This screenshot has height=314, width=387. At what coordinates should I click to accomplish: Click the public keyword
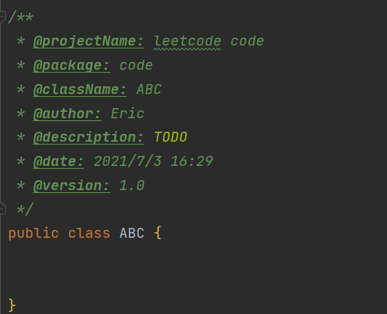33,234
